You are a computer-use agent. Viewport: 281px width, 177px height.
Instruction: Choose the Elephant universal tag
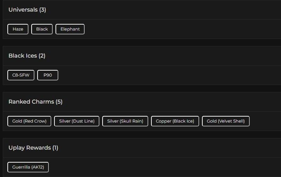(x=70, y=29)
